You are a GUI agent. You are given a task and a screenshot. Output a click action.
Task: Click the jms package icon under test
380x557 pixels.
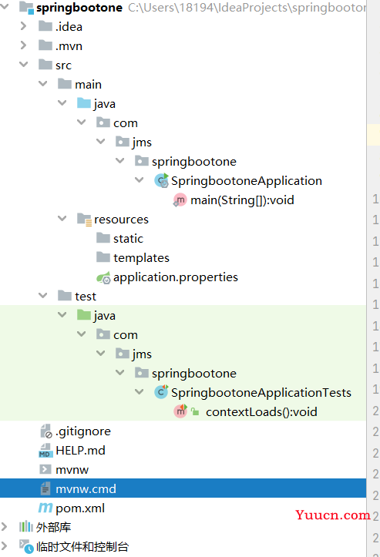click(x=123, y=353)
